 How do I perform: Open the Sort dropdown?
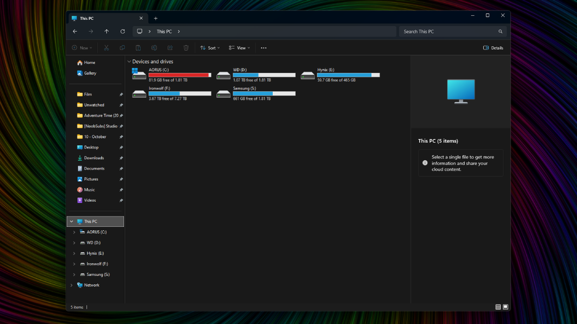(x=210, y=48)
